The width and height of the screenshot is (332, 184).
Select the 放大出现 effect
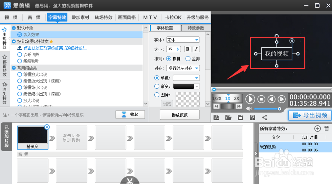coord(31,101)
